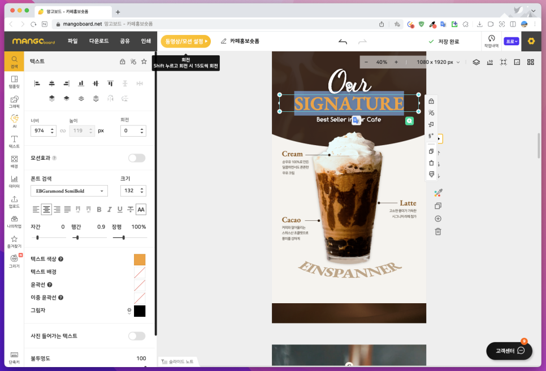The image size is (546, 371).
Task: Expand the yellow arrow tab beside canvas
Action: point(439,139)
